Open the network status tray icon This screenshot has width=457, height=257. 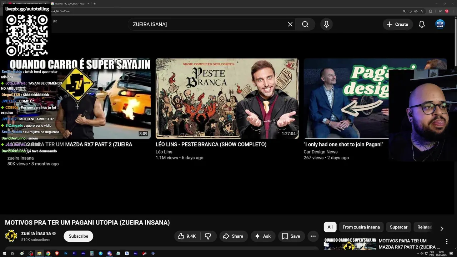(426, 253)
